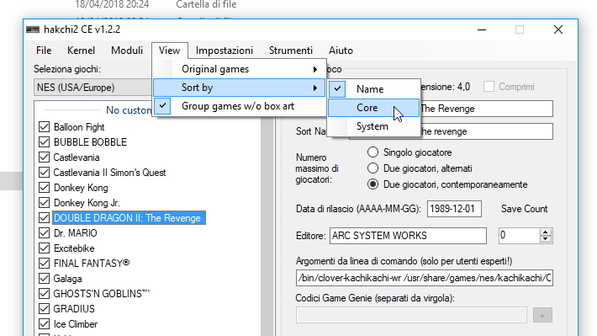Uncheck the Ice Climber checkbox
The image size is (597, 336).
(45, 324)
